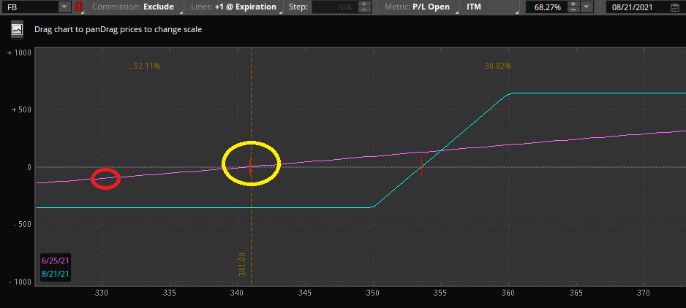
Task: Increase the Step value with plus button
Action: coord(364,4)
